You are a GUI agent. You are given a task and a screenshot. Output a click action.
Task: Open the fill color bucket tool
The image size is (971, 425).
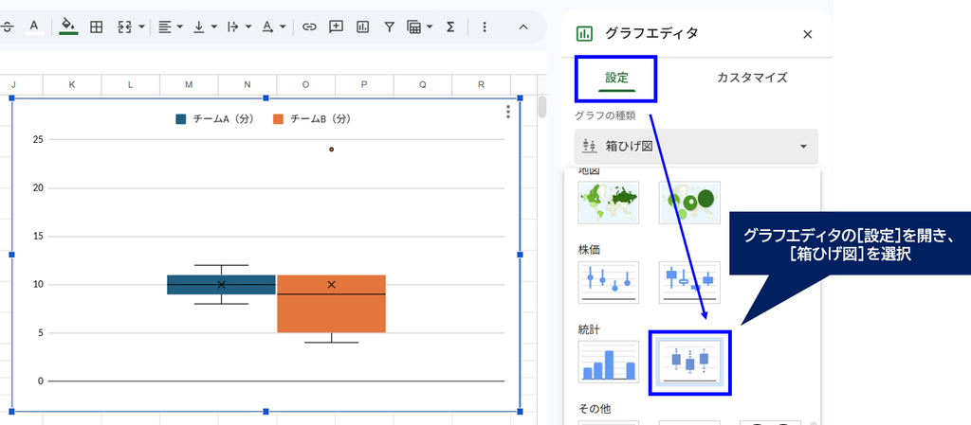(x=68, y=27)
